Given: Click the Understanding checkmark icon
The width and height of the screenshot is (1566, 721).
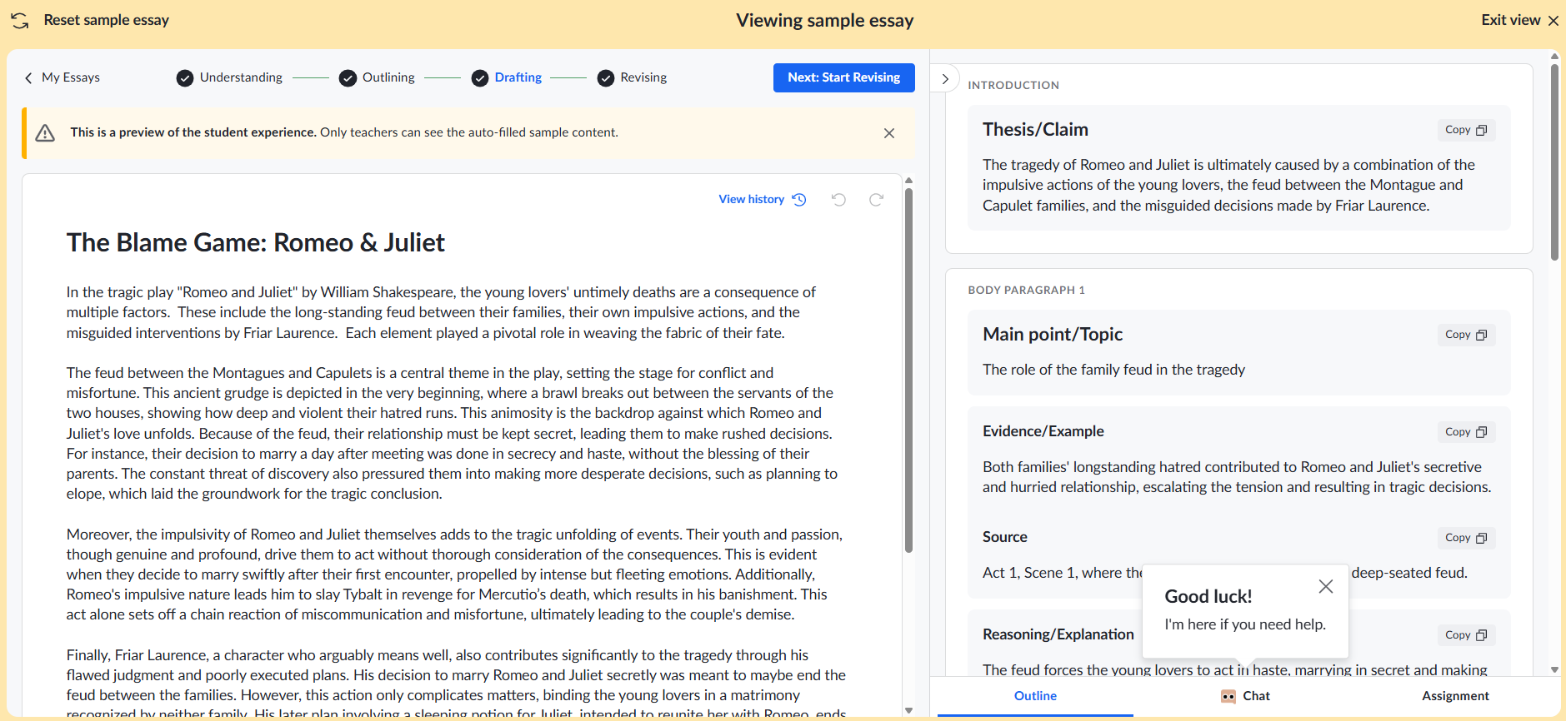Looking at the screenshot, I should (185, 78).
